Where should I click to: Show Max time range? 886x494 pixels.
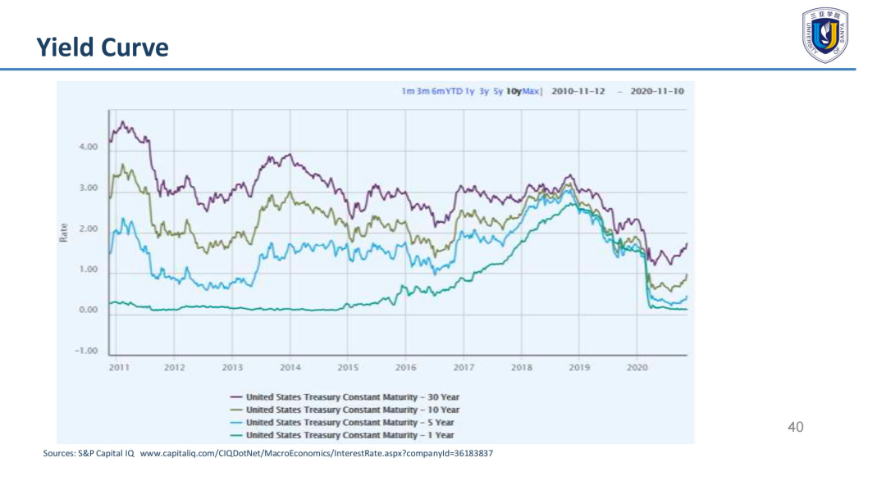[x=531, y=91]
